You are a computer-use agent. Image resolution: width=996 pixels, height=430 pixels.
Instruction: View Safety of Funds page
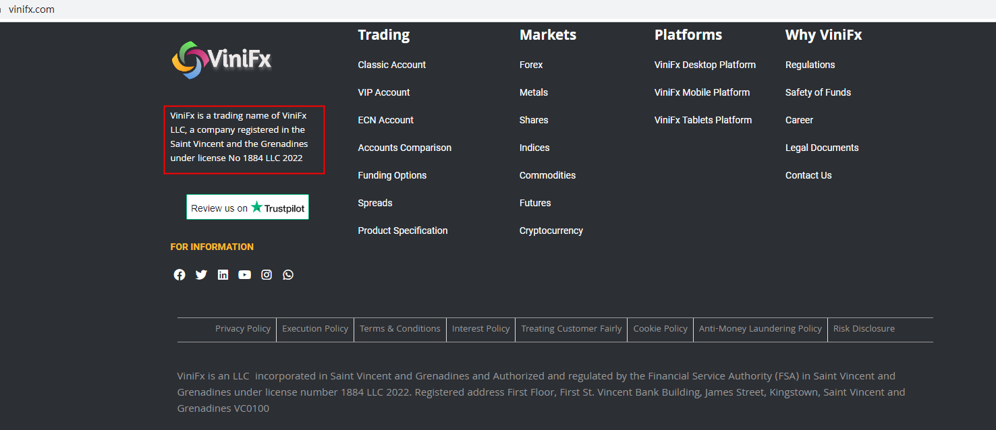[x=818, y=92]
